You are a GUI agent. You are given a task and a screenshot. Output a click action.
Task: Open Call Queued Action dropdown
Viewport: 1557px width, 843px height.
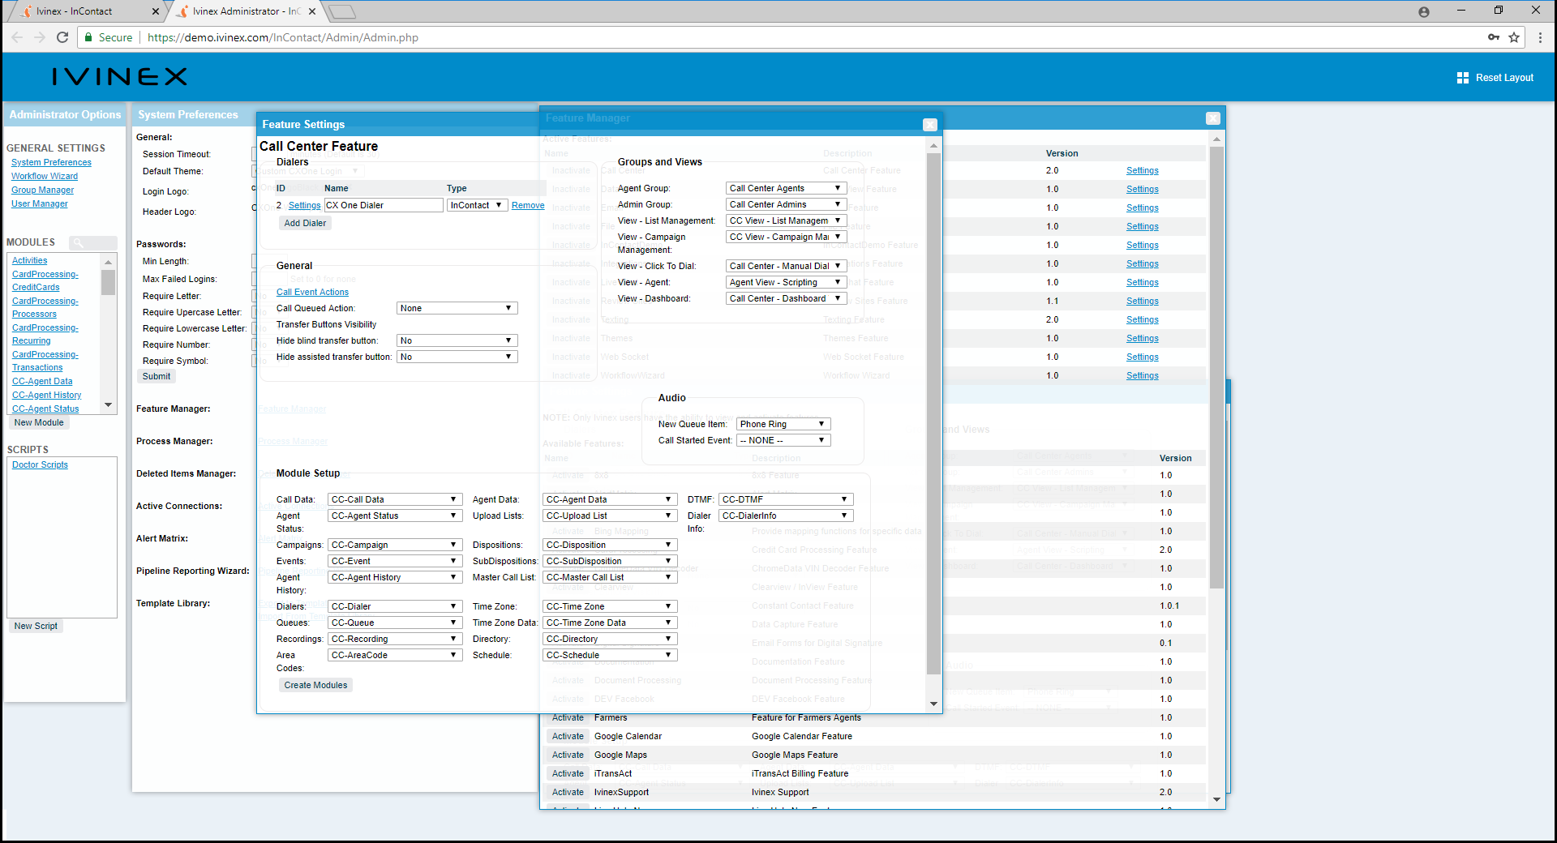[457, 308]
